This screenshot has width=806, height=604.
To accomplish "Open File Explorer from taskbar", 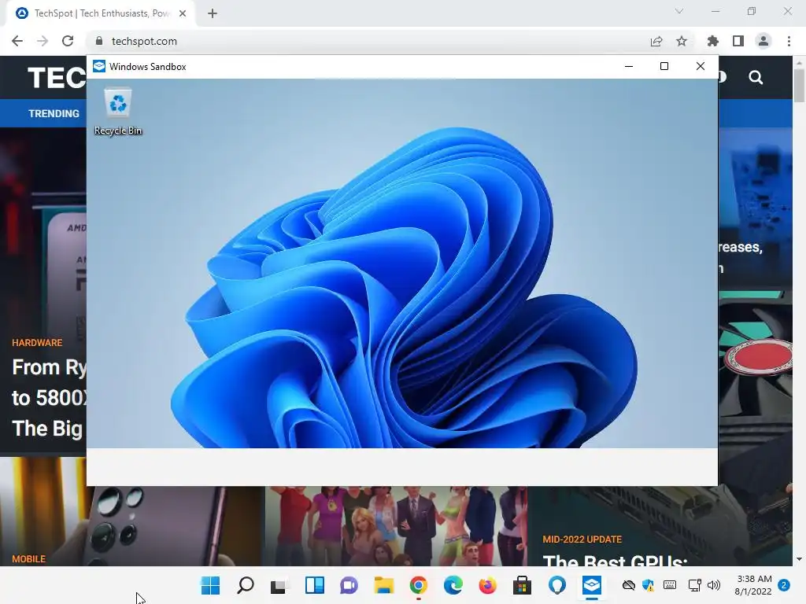I will 383,585.
